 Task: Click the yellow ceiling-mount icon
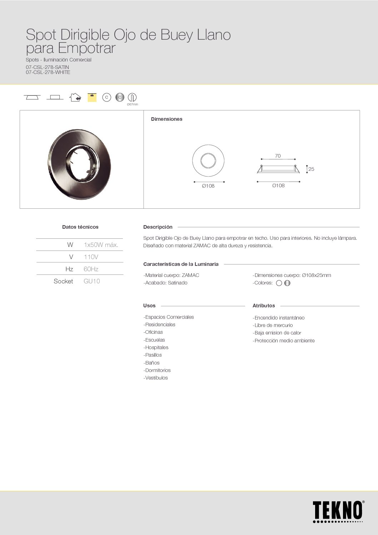pos(92,97)
